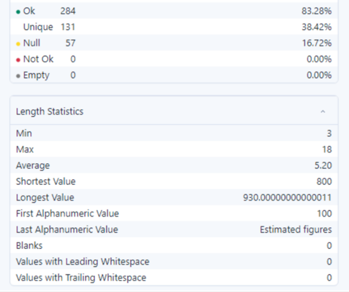Screen dimensions: 349x292
Task: Click Values with Leading Whitespace label
Action: pos(82,262)
